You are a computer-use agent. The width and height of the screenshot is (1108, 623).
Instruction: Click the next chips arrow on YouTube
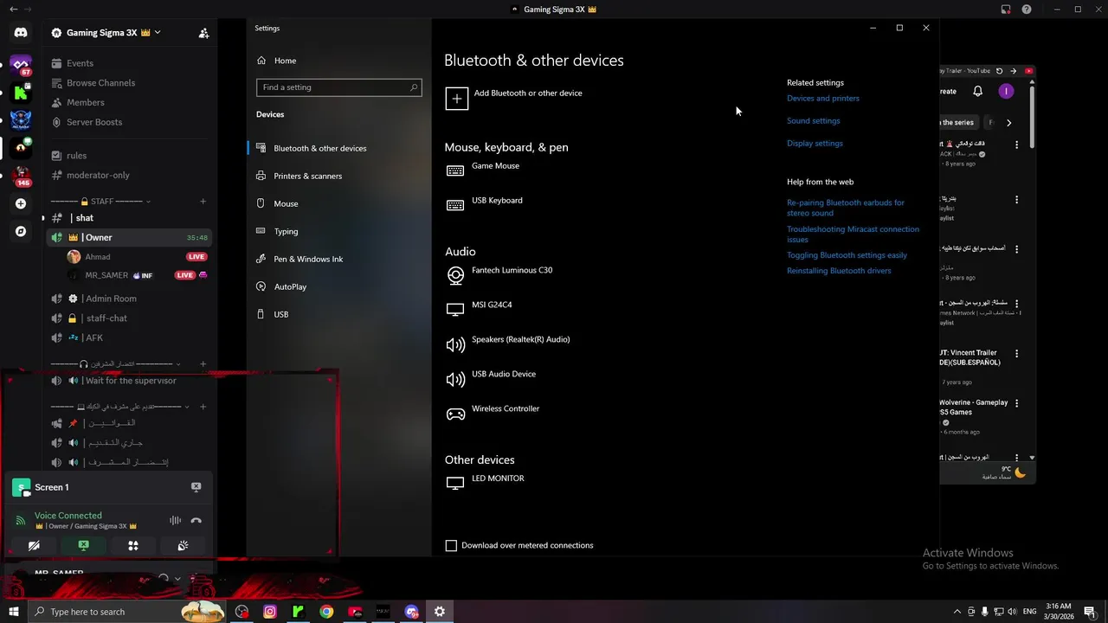point(1008,123)
